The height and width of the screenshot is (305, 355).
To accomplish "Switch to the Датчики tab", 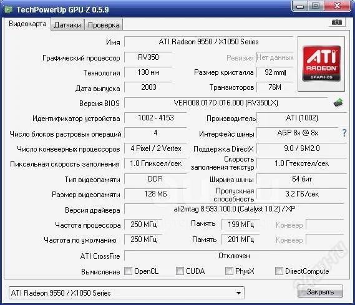I will 67,25.
